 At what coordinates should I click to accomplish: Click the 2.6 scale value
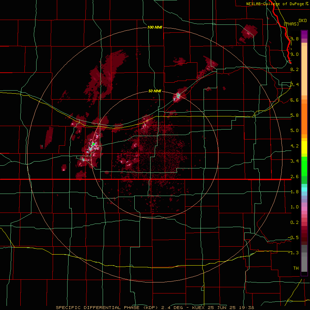pos(294,176)
